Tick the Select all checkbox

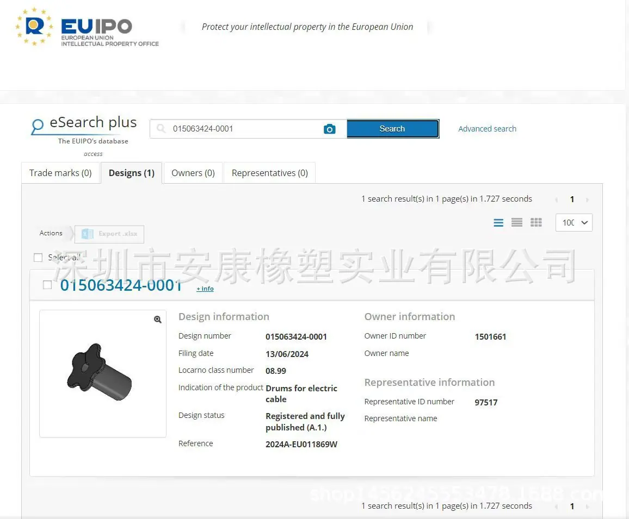click(38, 257)
